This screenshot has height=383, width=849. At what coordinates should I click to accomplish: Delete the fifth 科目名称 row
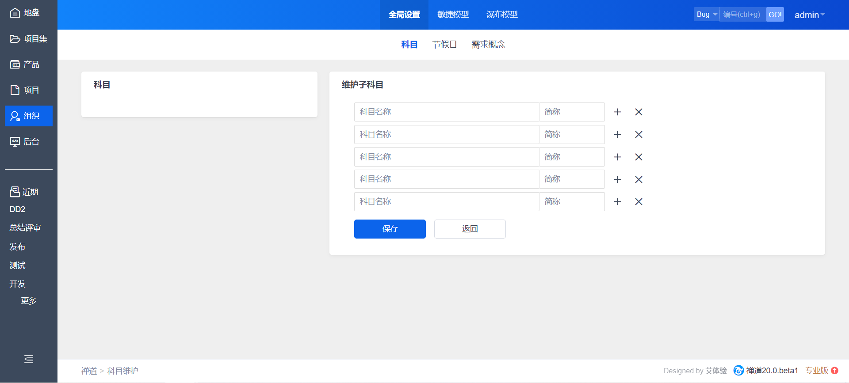point(639,201)
